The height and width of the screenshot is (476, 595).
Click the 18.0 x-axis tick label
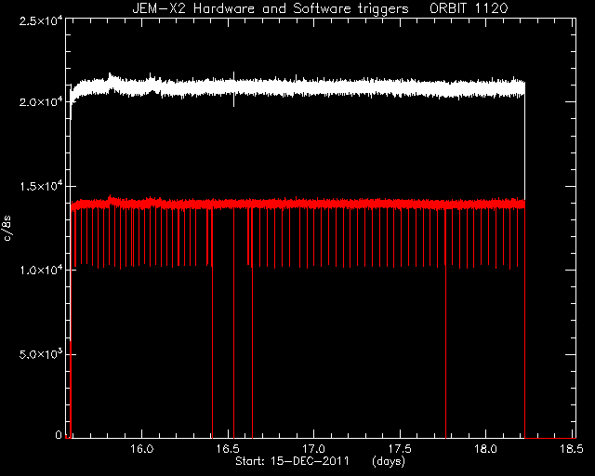point(485,449)
